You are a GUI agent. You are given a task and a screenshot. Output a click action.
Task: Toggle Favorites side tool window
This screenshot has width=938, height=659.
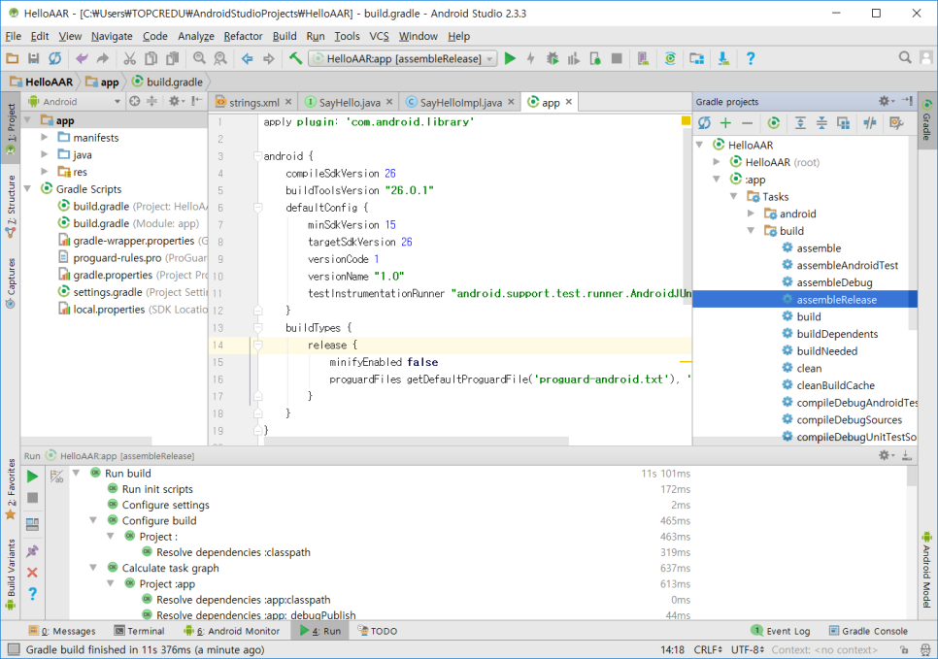click(10, 488)
